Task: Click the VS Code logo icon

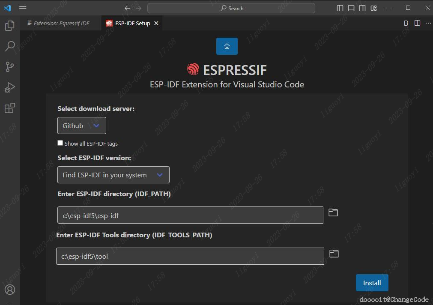Action: (7, 8)
